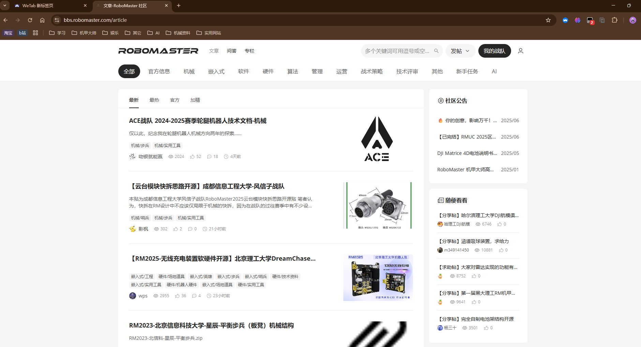Open the Extensions puzzle icon
The width and height of the screenshot is (641, 347).
[614, 20]
